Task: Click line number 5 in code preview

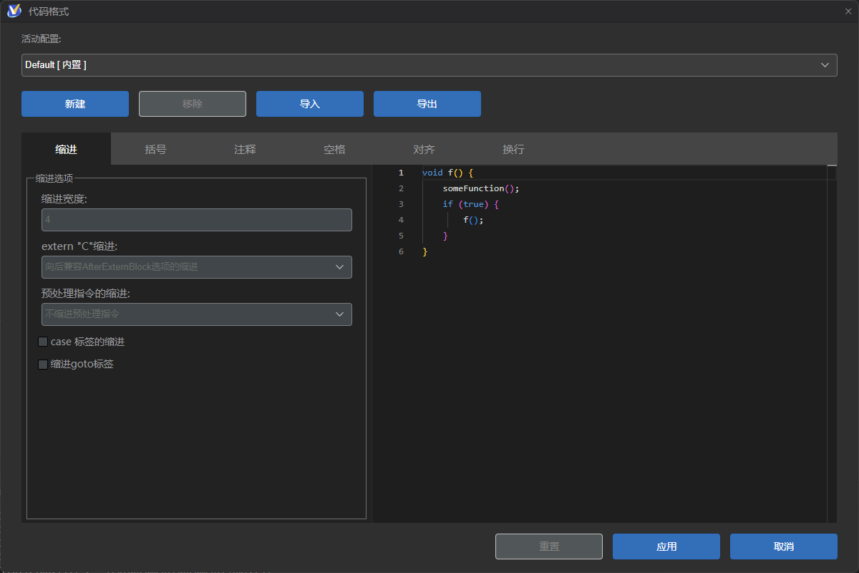Action: [401, 236]
